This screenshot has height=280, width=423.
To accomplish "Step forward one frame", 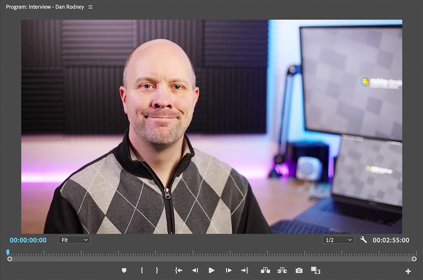I will click(229, 270).
